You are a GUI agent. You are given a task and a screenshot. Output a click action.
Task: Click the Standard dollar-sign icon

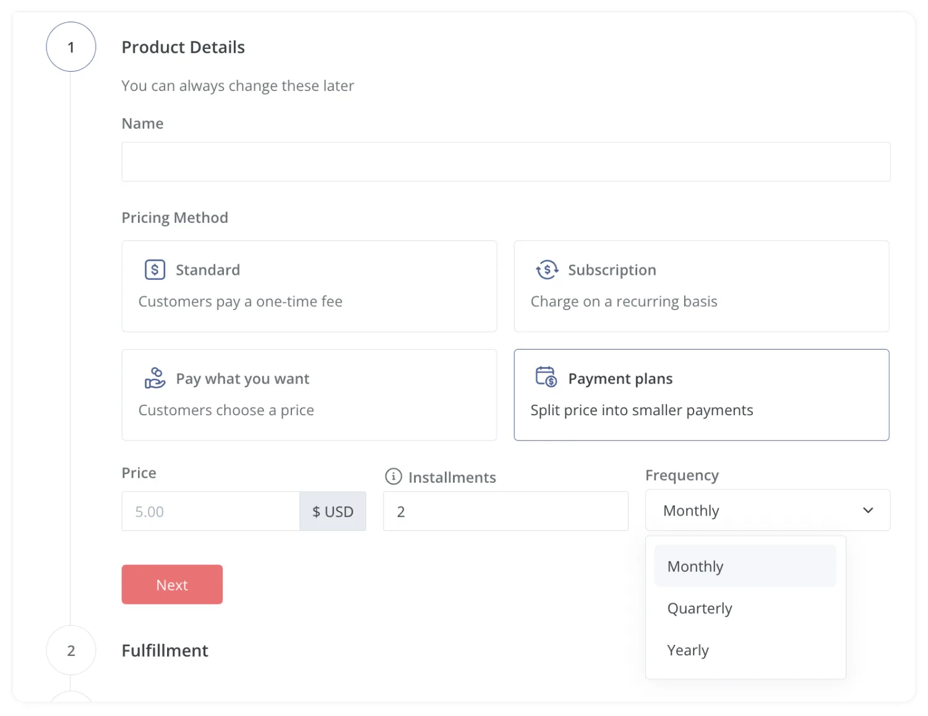[x=155, y=270]
